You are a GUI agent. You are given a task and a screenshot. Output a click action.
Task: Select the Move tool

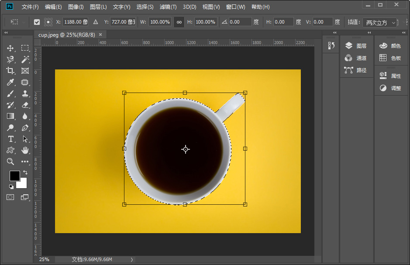(x=10, y=48)
